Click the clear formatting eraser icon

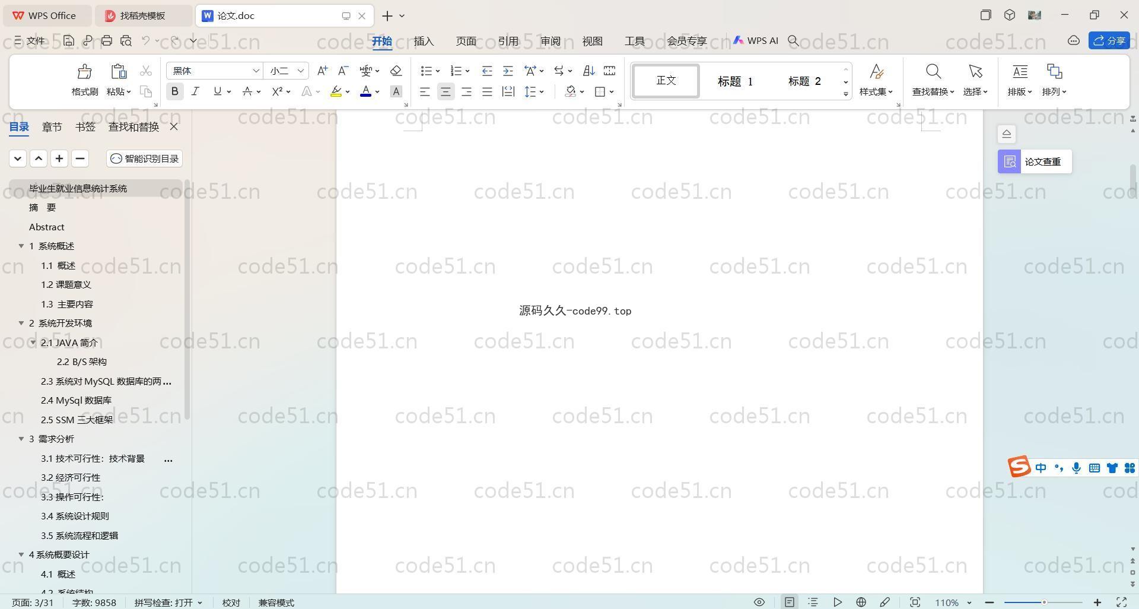click(x=396, y=71)
